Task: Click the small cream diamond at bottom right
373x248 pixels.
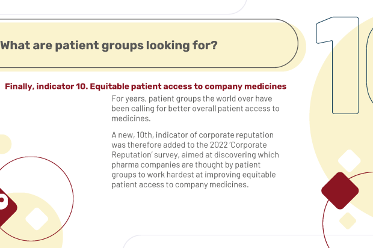Action: (x=348, y=221)
